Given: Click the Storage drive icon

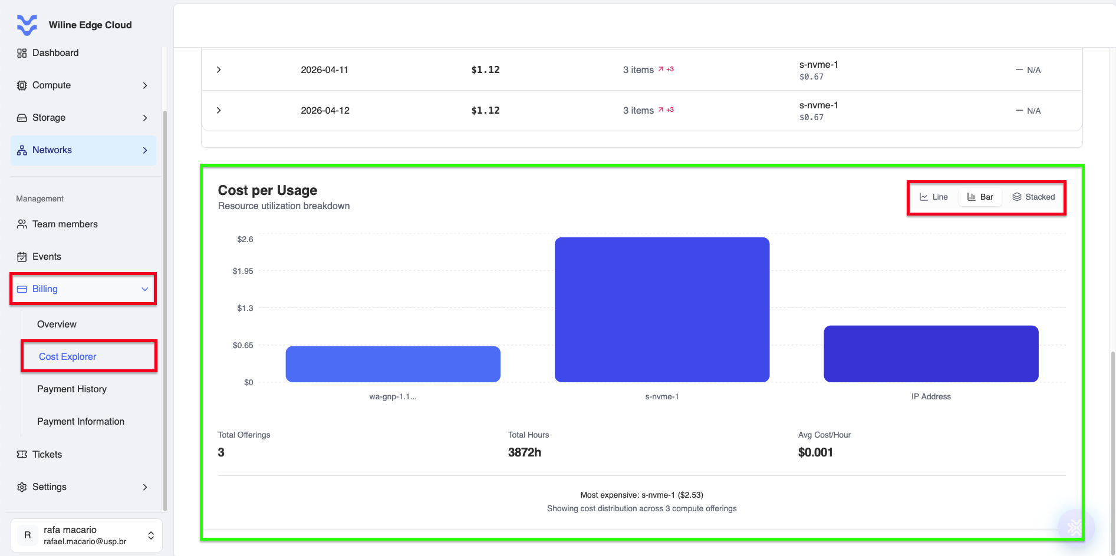Looking at the screenshot, I should (22, 118).
